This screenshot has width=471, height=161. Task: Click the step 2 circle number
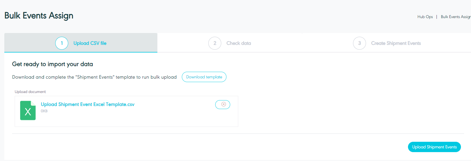pos(215,43)
